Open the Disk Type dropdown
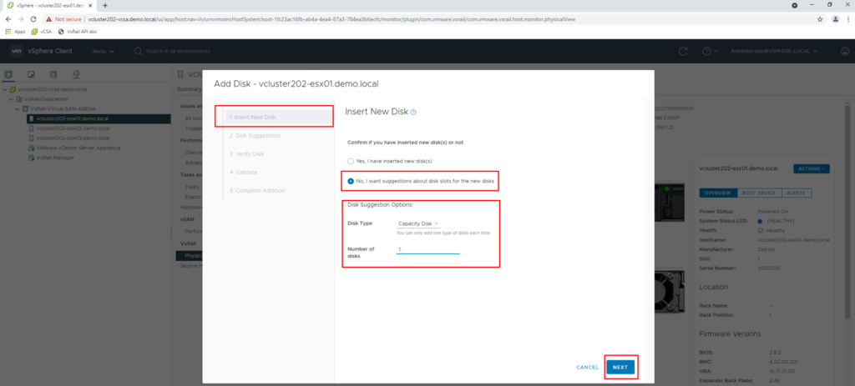This screenshot has width=855, height=386. [x=418, y=223]
